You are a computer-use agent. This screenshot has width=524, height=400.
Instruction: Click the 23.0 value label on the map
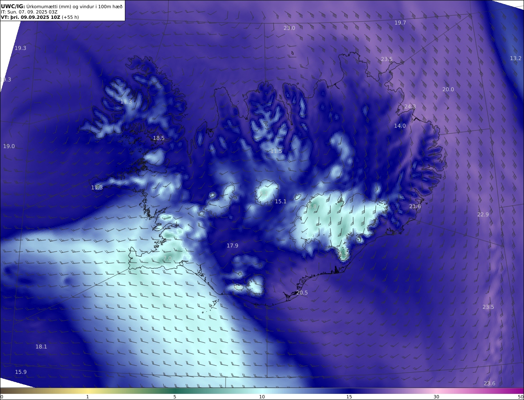click(x=289, y=28)
